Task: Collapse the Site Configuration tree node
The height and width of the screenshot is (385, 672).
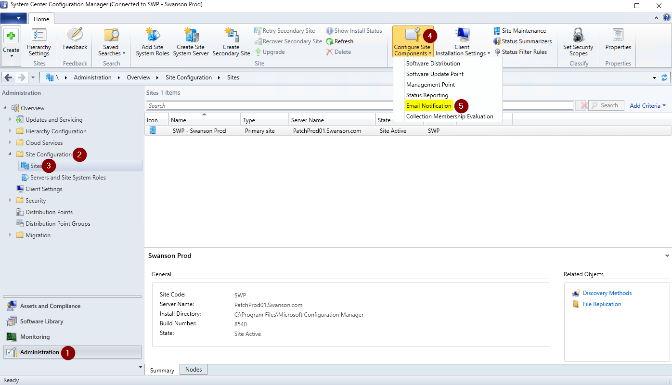Action: coord(10,154)
